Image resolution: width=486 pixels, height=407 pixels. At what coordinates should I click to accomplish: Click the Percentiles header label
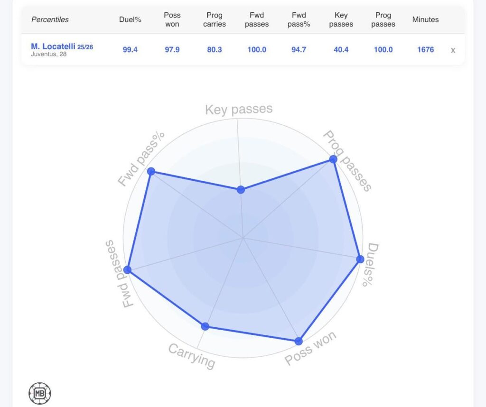pos(50,19)
